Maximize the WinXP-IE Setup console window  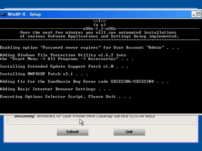(x=199, y=14)
